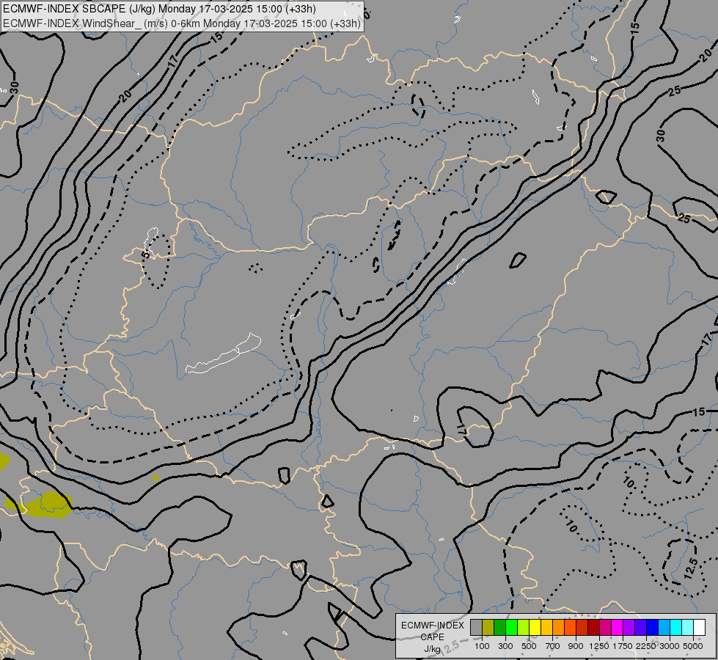Viewport: 718px width, 660px height.
Task: Click the white swatch above 5000
Action: tap(699, 627)
